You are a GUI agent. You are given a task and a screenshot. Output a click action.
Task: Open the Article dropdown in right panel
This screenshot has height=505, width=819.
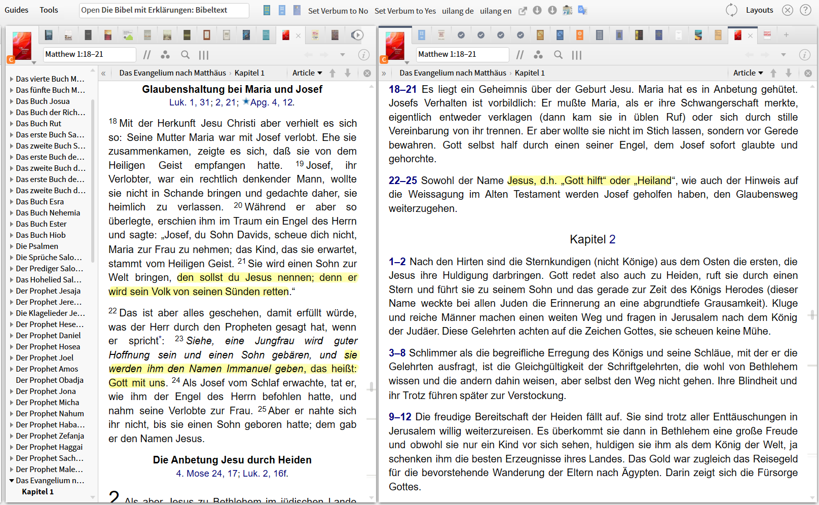tap(748, 73)
